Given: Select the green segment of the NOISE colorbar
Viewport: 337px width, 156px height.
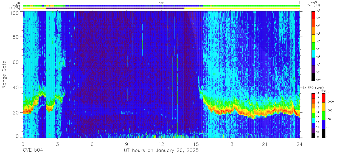Looking at the screenshot, I should coord(324,115).
